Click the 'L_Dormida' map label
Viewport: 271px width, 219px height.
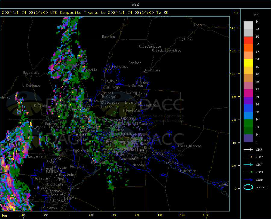(x=188, y=171)
